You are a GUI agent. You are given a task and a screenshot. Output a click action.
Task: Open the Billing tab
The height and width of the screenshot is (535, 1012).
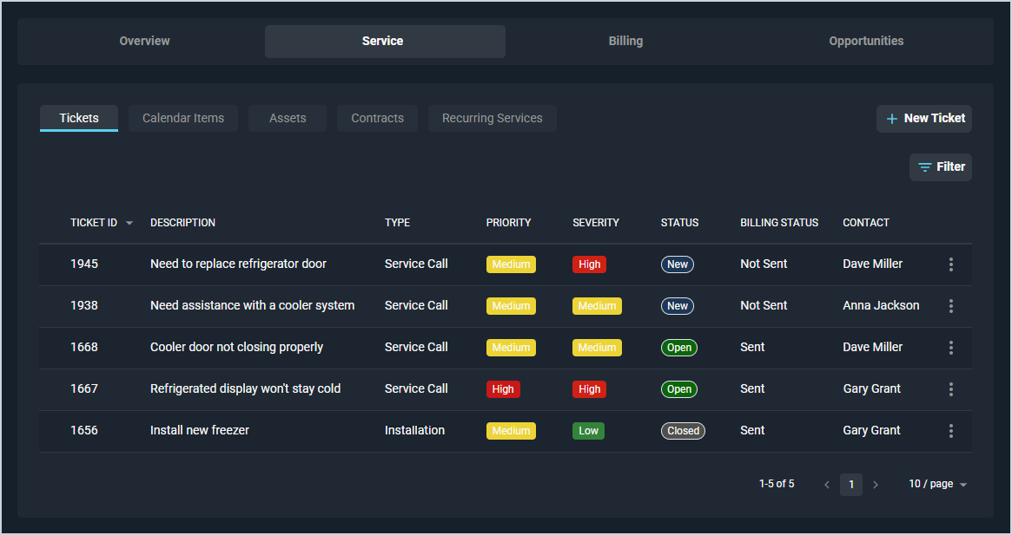click(x=625, y=42)
